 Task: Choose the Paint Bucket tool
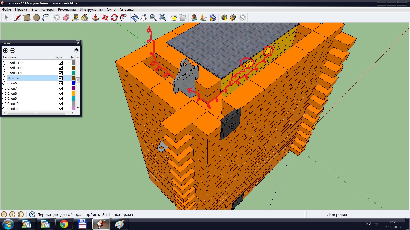[85, 18]
